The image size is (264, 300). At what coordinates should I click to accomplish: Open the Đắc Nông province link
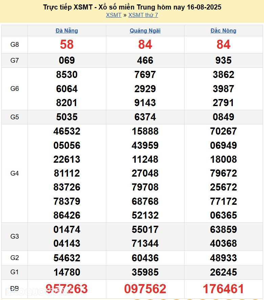pos(223,31)
